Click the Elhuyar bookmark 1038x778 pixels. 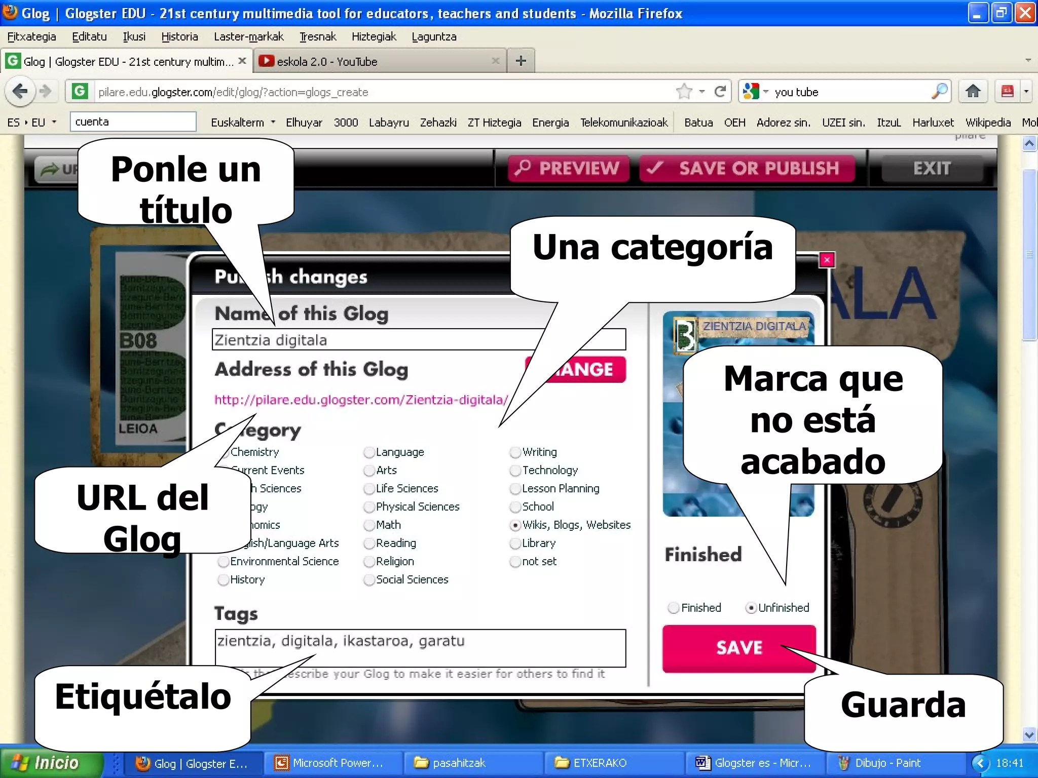[x=304, y=122]
